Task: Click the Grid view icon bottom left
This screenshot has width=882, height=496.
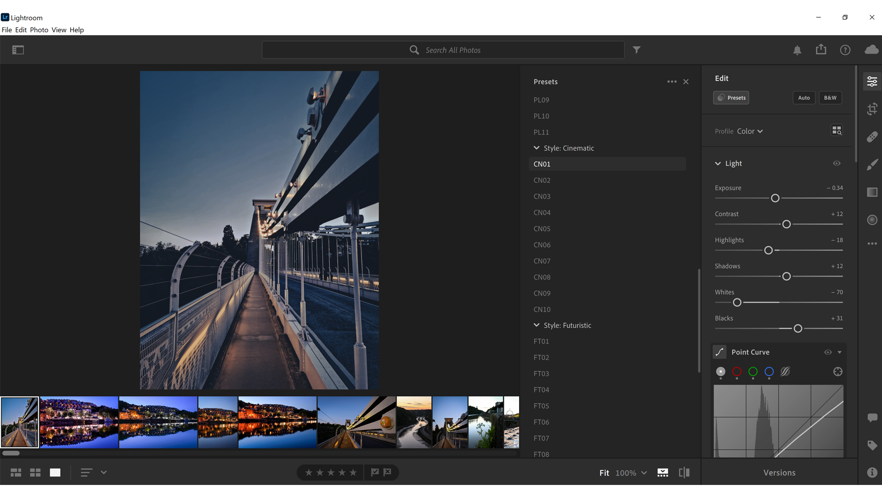Action: pyautogui.click(x=34, y=472)
